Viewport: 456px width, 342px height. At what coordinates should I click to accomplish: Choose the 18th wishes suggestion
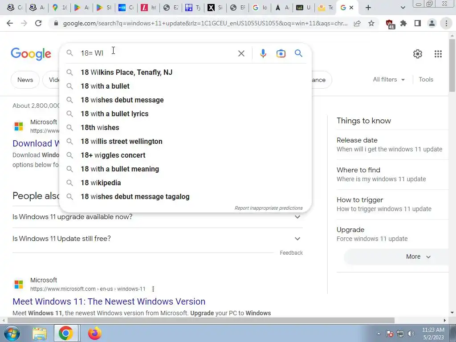pos(185,128)
